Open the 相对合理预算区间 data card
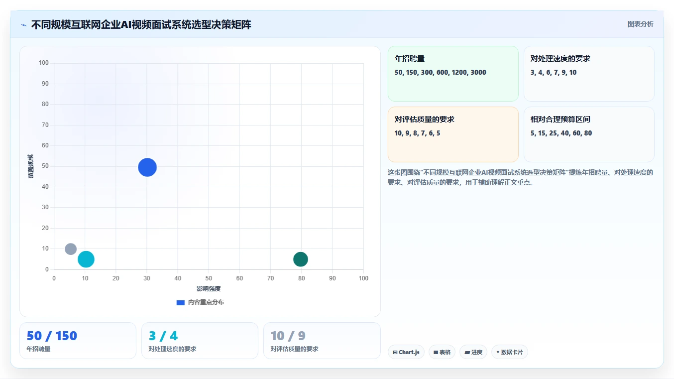 589,134
